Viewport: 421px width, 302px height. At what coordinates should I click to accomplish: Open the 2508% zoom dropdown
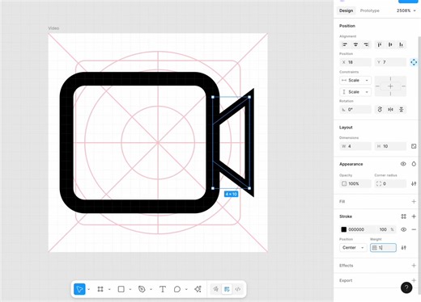(x=406, y=10)
